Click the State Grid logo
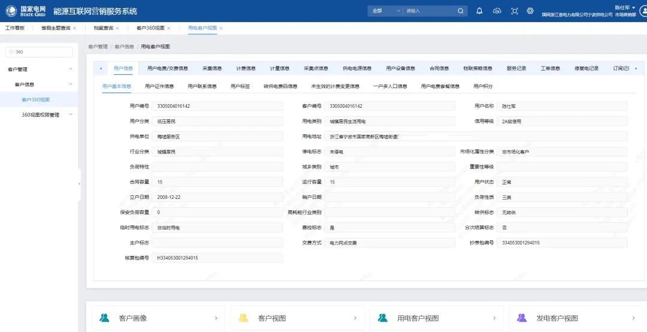 (x=26, y=11)
